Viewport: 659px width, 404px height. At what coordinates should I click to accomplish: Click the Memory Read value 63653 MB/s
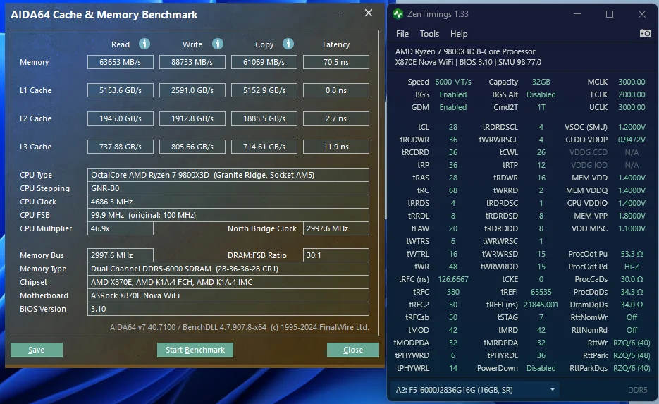121,62
